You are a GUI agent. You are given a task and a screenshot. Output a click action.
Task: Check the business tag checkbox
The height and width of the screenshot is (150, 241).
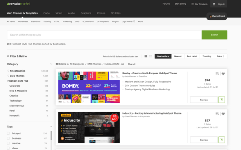click(x=8, y=138)
